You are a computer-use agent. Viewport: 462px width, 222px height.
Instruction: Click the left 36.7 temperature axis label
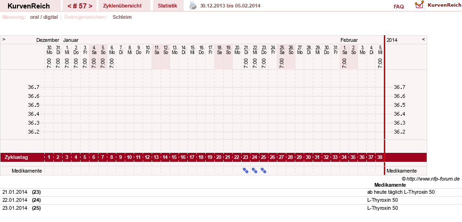33,87
